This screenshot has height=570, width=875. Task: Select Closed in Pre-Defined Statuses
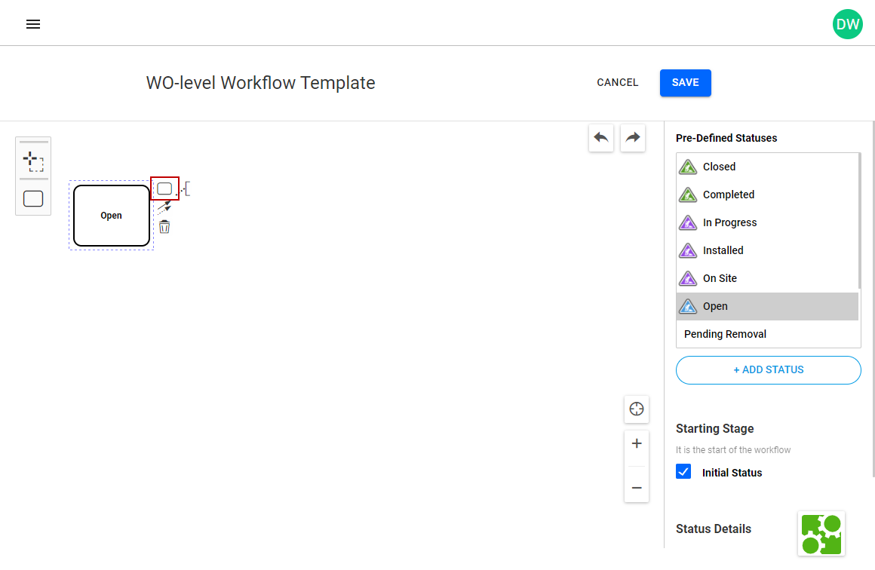click(x=767, y=167)
